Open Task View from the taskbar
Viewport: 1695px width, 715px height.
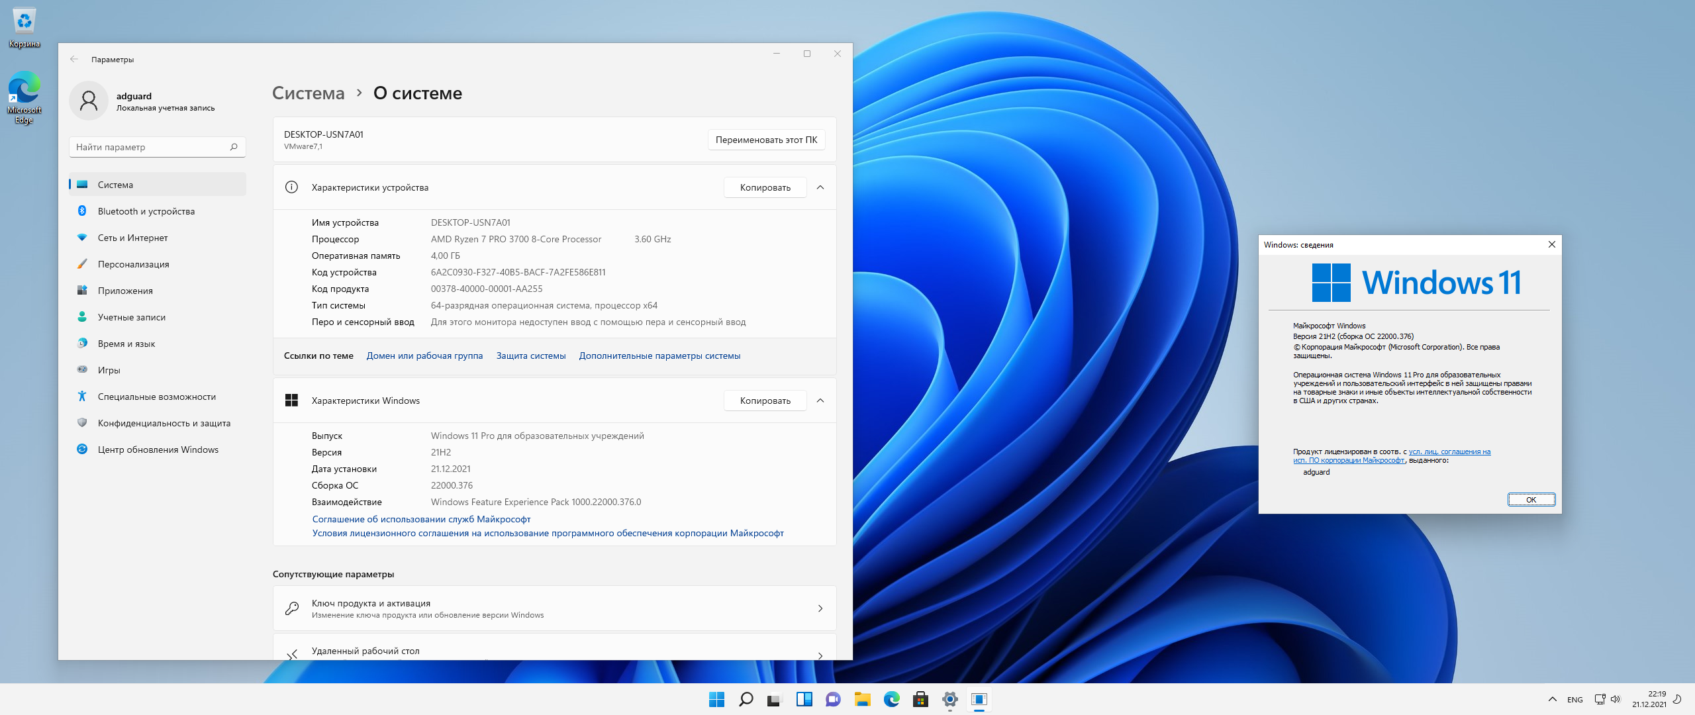[x=775, y=699]
